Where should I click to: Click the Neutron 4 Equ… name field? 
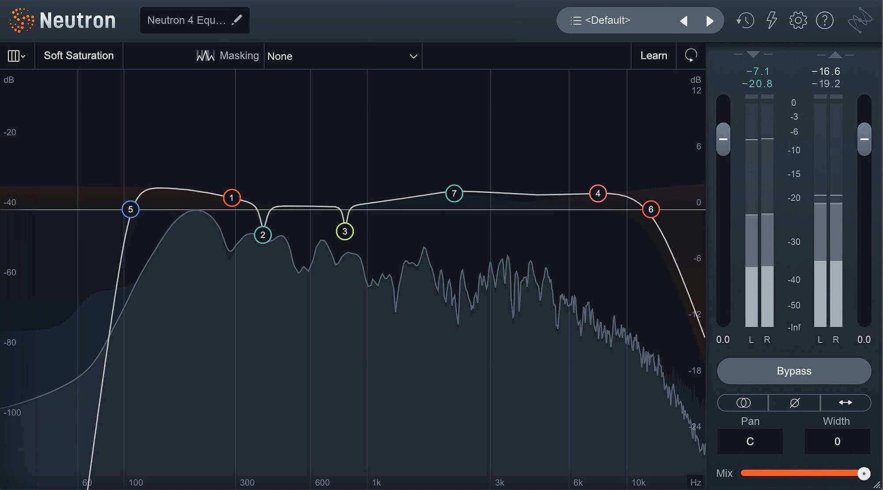pyautogui.click(x=195, y=20)
